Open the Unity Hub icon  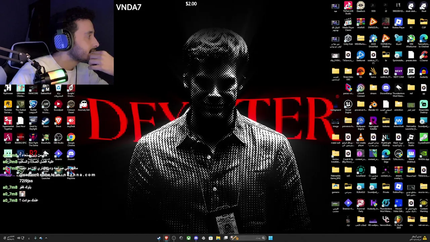point(348,40)
